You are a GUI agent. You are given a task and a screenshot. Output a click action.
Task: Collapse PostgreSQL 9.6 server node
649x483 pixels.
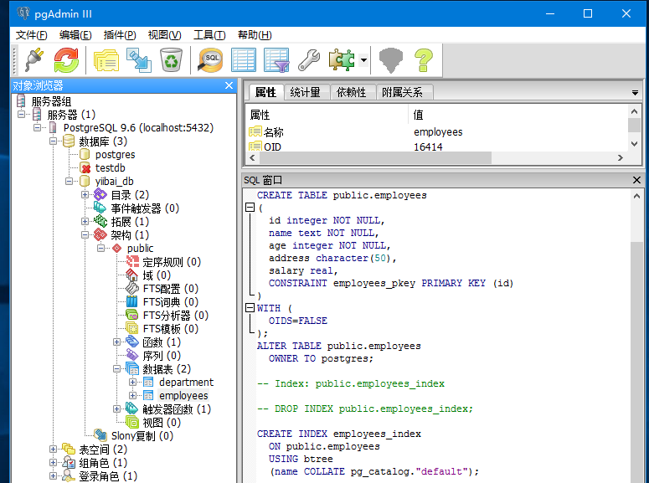37,127
